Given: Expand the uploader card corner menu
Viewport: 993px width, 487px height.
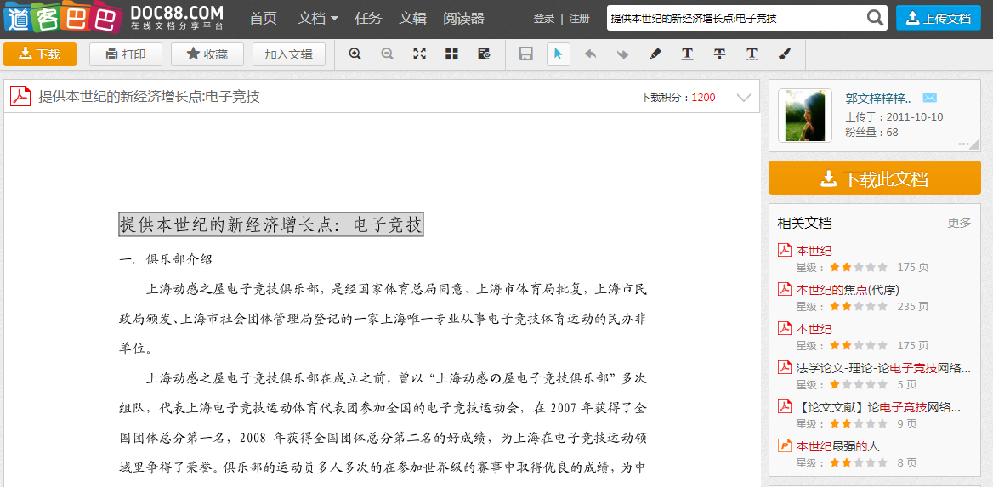Looking at the screenshot, I should pos(968,144).
